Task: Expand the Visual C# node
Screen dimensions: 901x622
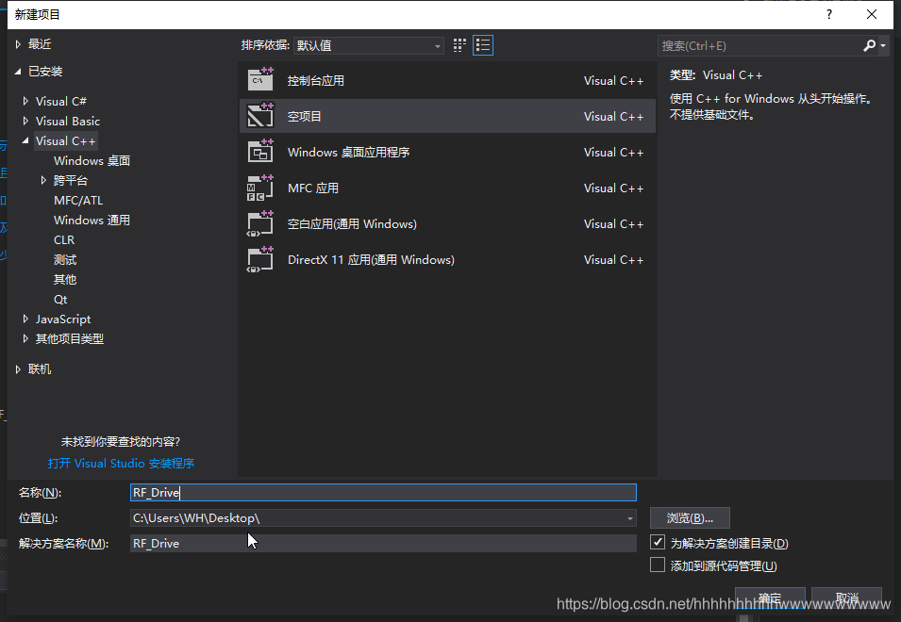Action: click(25, 101)
